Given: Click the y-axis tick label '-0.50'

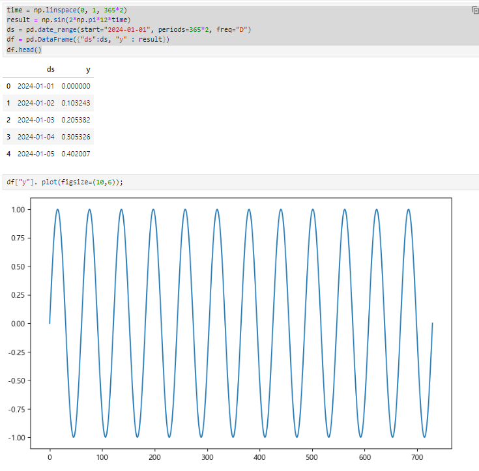Looking at the screenshot, I should pyautogui.click(x=16, y=380).
